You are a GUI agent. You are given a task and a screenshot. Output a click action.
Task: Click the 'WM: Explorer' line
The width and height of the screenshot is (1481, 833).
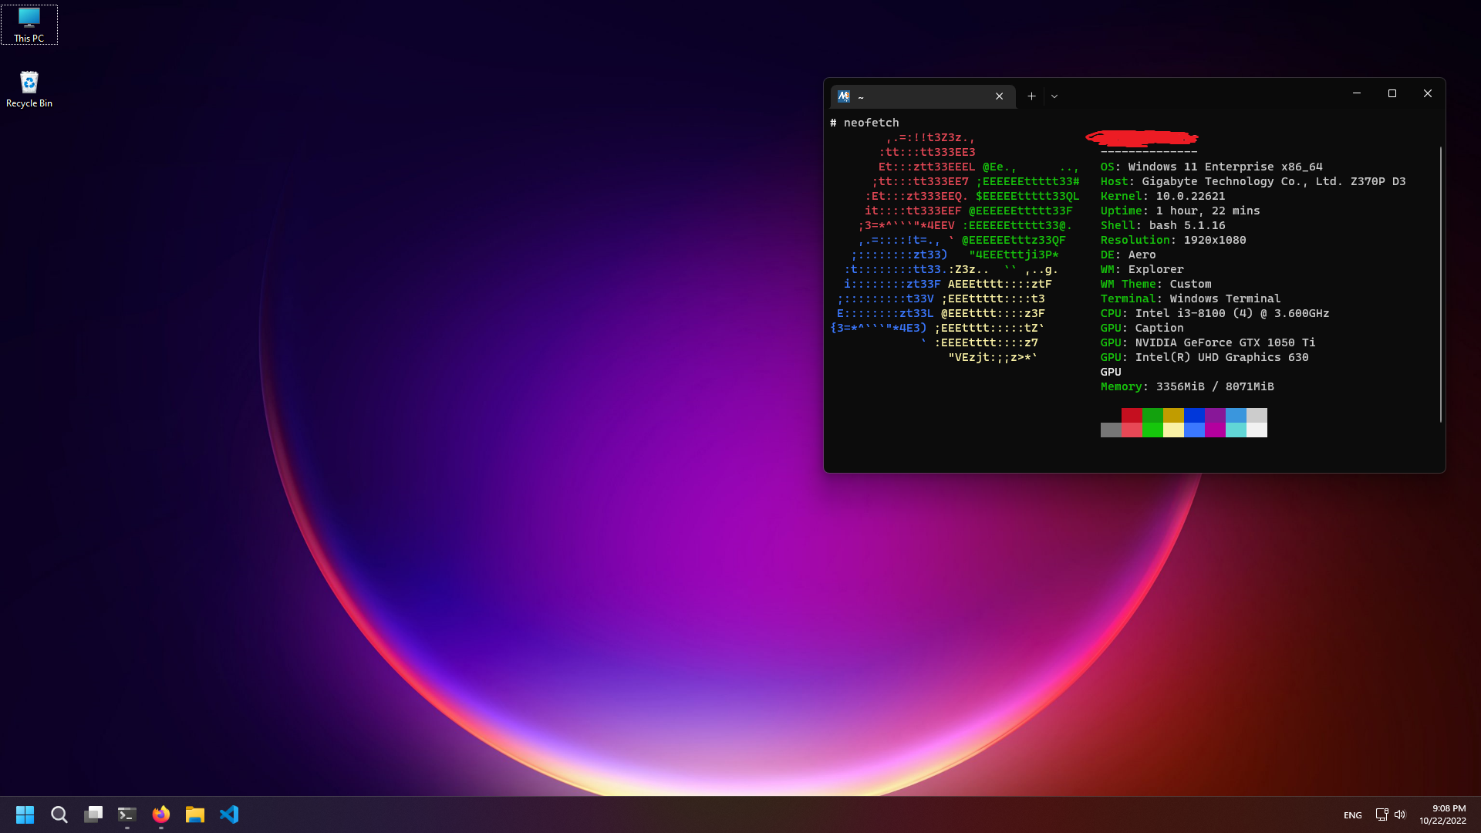pos(1142,269)
